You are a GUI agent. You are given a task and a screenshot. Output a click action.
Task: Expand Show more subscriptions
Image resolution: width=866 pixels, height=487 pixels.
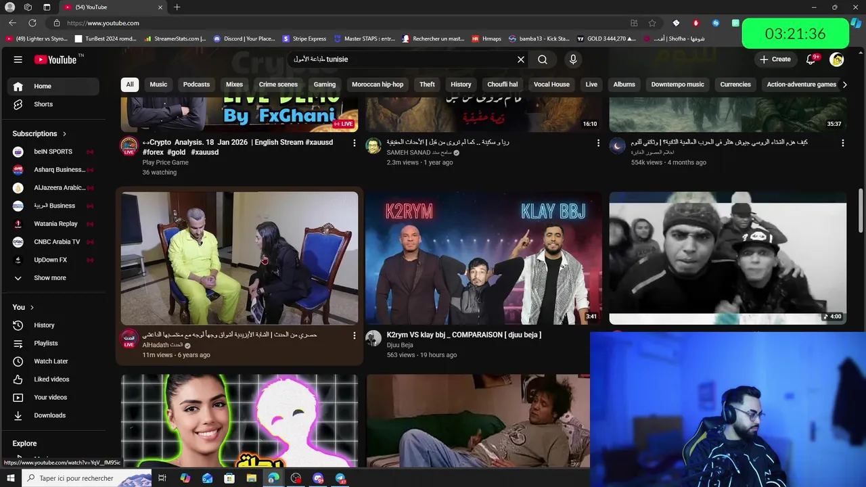[x=53, y=278]
